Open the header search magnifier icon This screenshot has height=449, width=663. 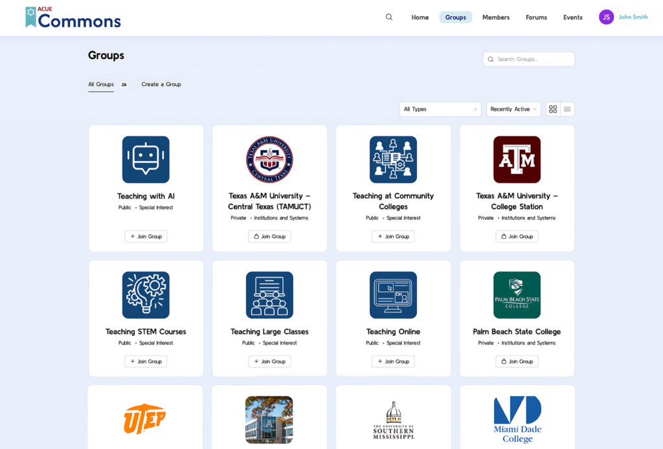(x=389, y=17)
